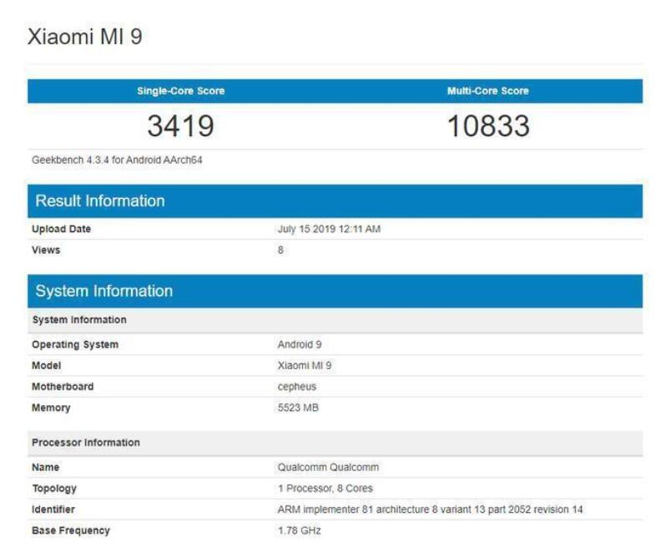Click the "ARM implementer 81 architecture 8" identifier value

(x=430, y=510)
